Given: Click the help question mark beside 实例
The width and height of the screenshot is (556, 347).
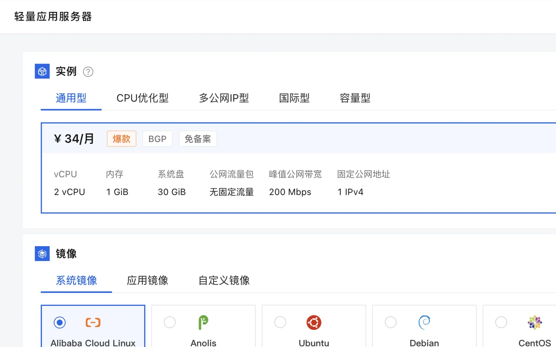Looking at the screenshot, I should [88, 72].
